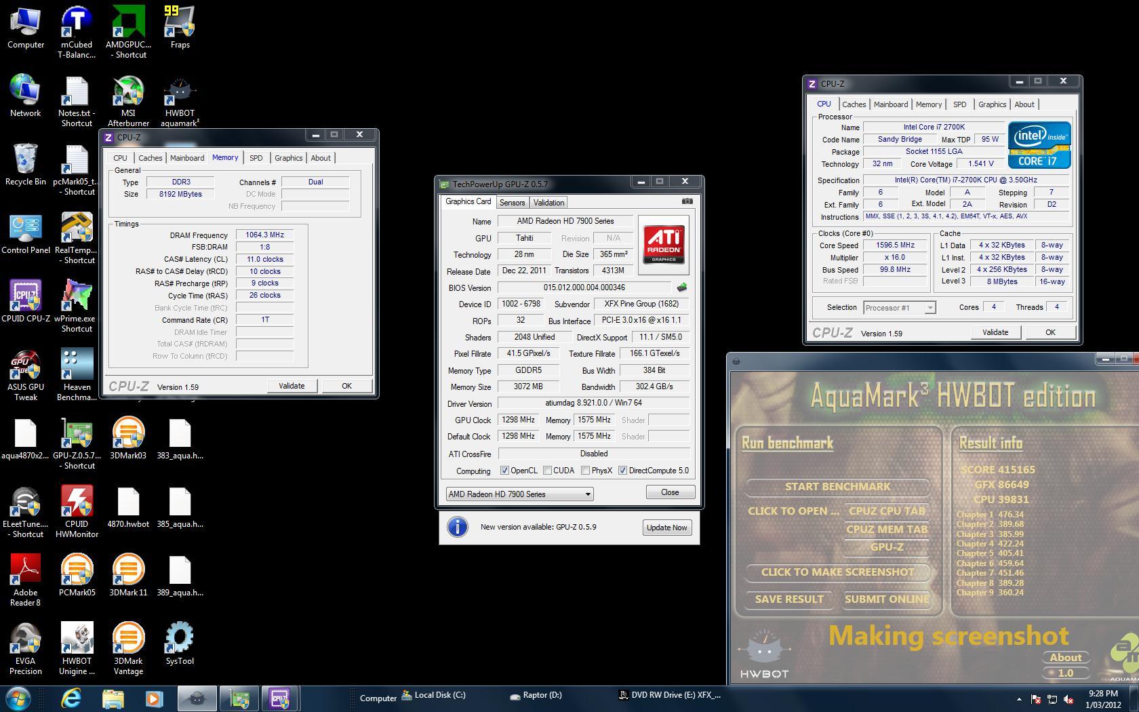
Task: Launch RealTemp shortcut icon
Action: [x=77, y=237]
